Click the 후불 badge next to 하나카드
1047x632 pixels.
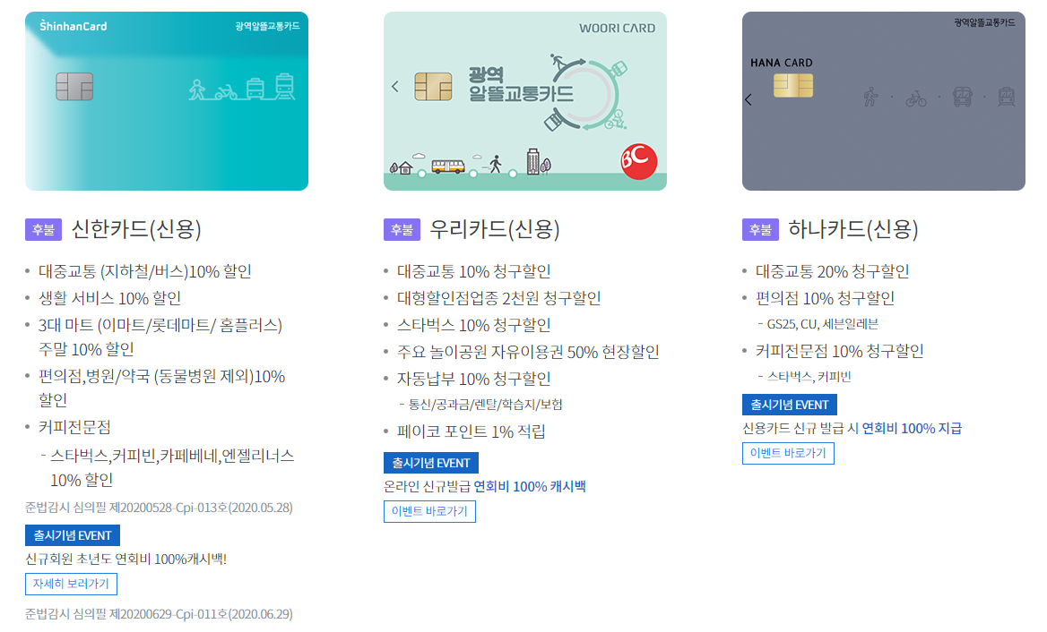pyautogui.click(x=760, y=229)
